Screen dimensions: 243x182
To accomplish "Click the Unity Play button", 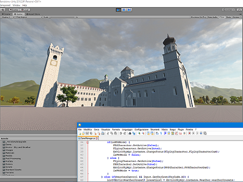I will (118, 10).
